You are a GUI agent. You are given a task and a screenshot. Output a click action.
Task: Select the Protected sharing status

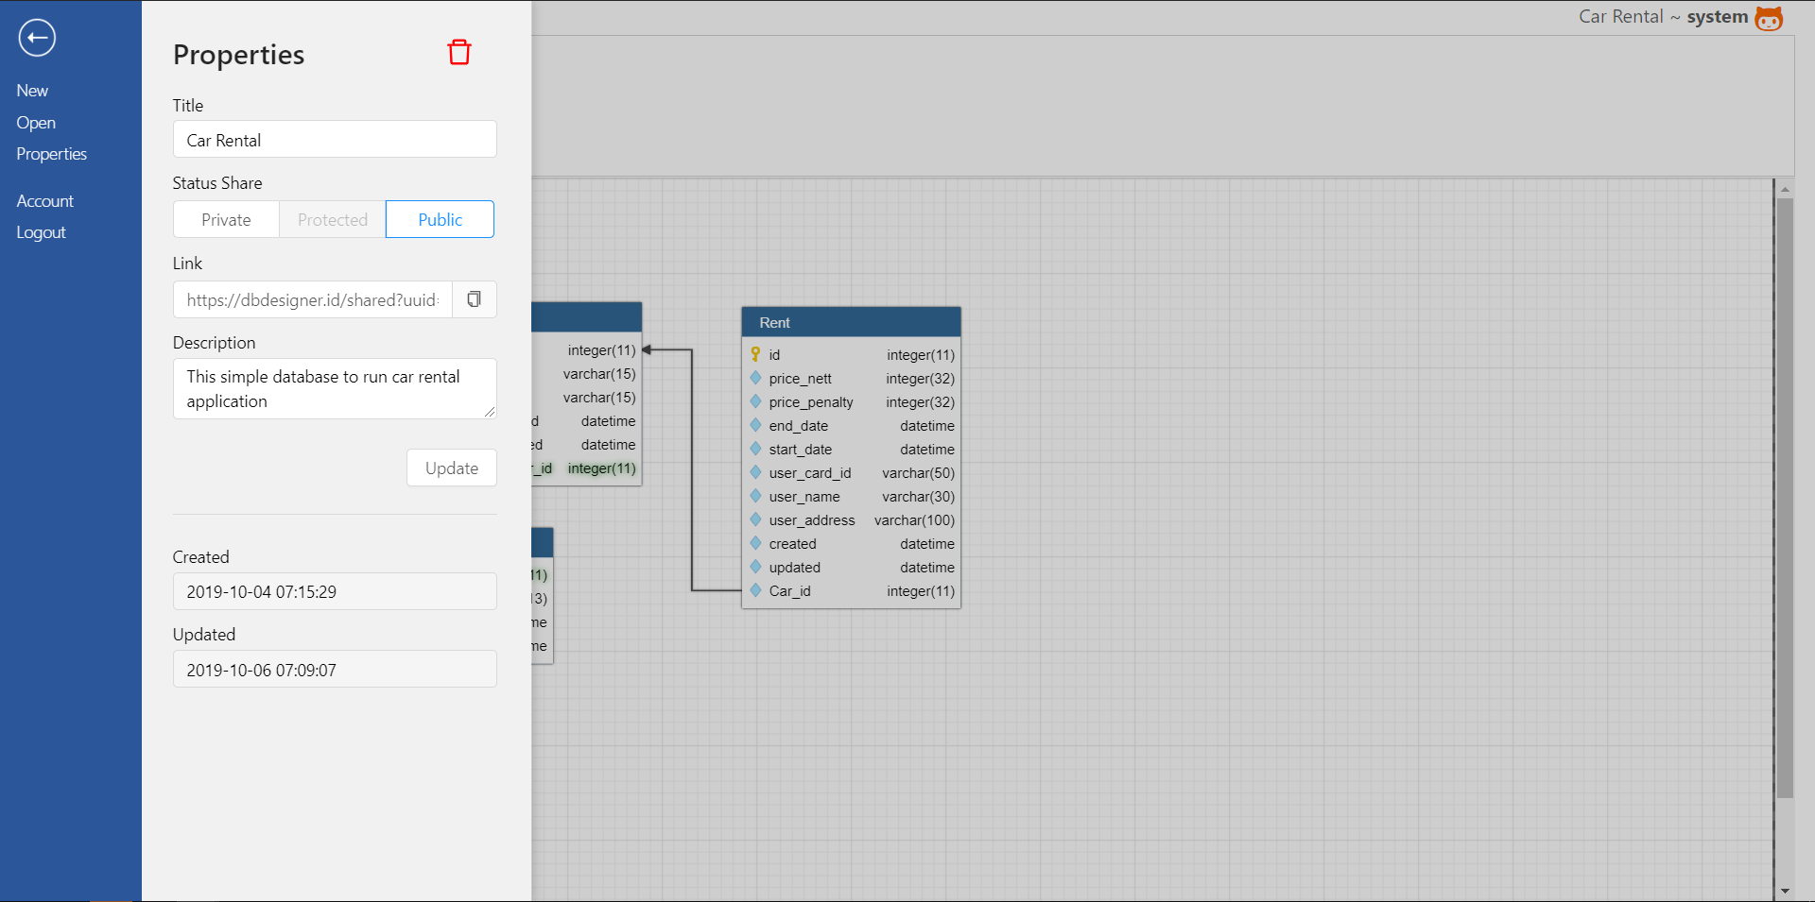(332, 219)
